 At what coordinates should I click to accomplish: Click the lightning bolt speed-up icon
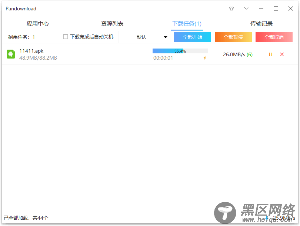[205, 58]
